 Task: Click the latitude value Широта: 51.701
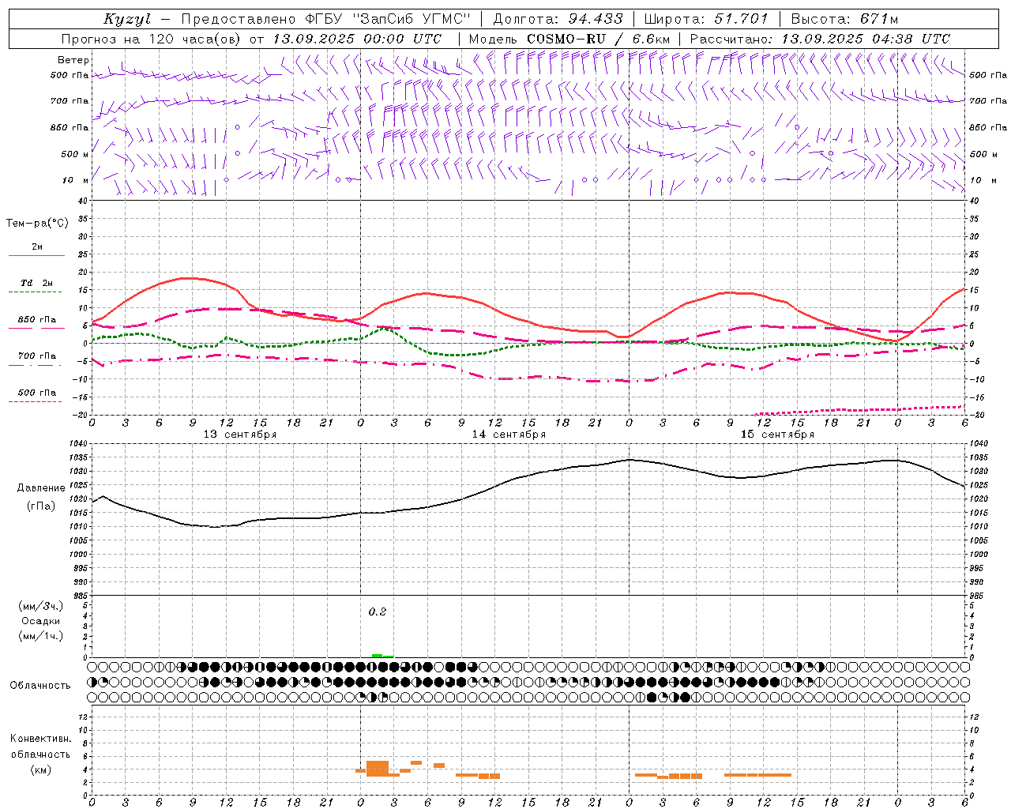(707, 19)
